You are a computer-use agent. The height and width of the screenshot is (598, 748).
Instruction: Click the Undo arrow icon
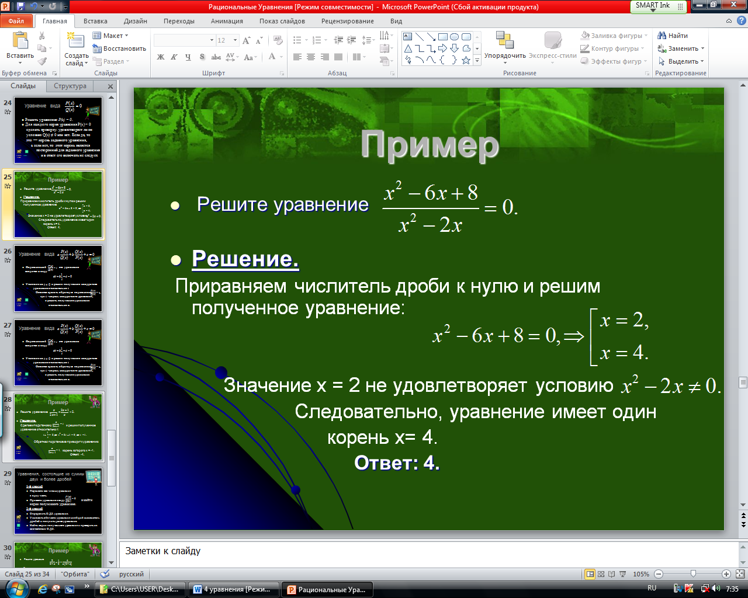click(x=34, y=7)
